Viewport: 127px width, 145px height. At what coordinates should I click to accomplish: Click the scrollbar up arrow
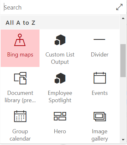[x=123, y=18]
